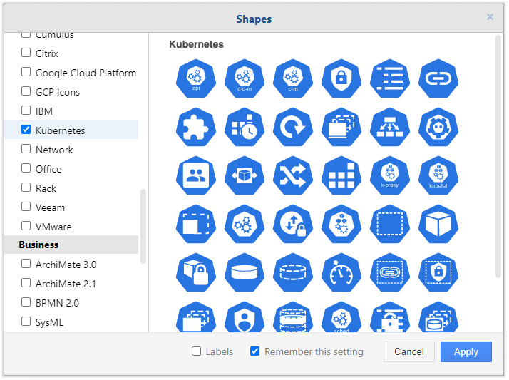The image size is (509, 380).
Task: Check the Citrix checkbox
Action: click(26, 53)
